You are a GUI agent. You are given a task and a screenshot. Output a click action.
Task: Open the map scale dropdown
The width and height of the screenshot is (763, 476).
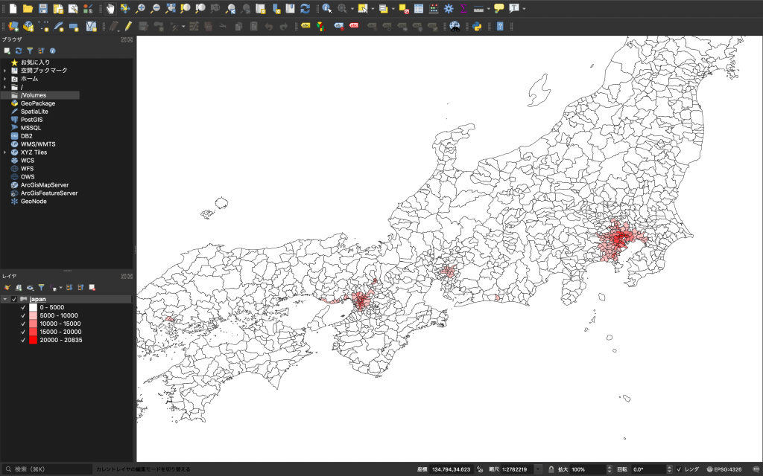coord(538,469)
